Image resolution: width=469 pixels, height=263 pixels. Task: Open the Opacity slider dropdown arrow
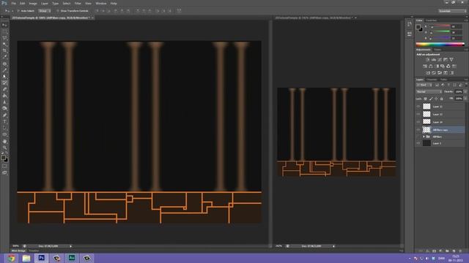point(465,92)
